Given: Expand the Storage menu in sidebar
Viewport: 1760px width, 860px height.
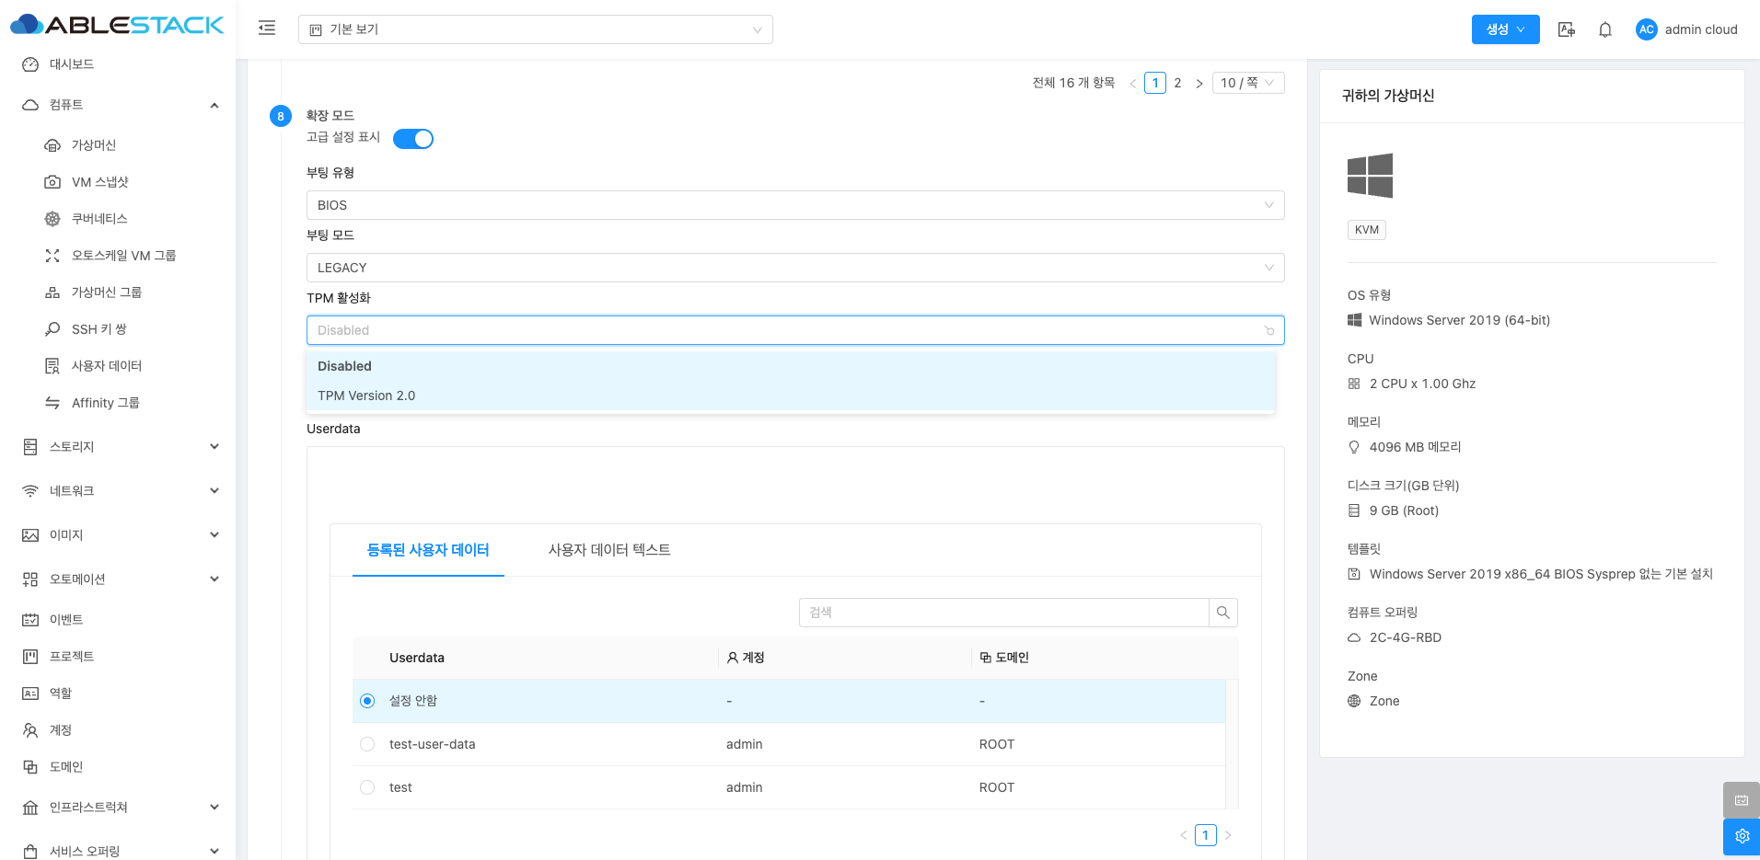Looking at the screenshot, I should (120, 447).
